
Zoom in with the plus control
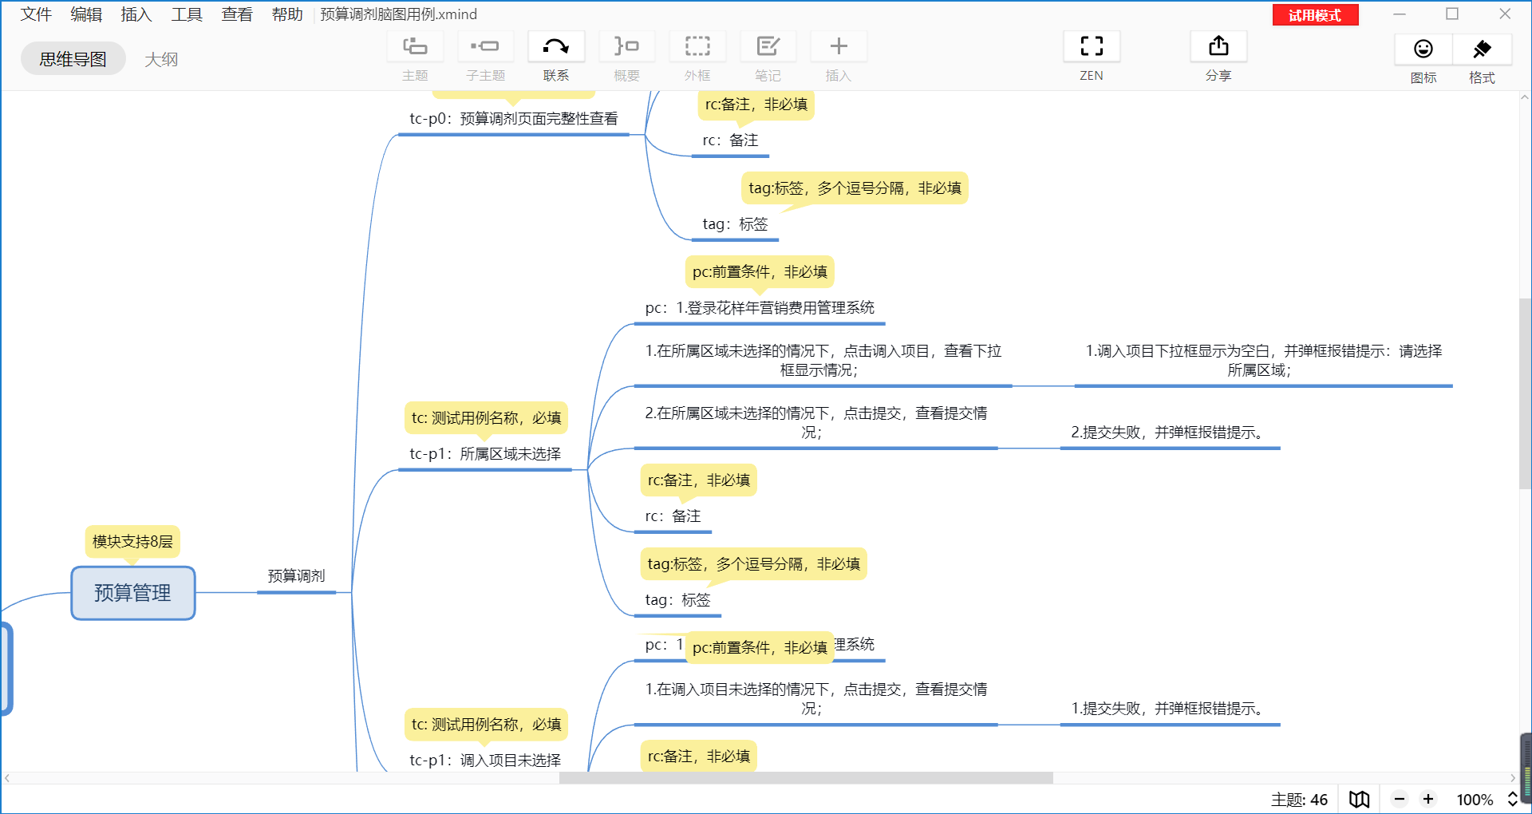[1428, 799]
